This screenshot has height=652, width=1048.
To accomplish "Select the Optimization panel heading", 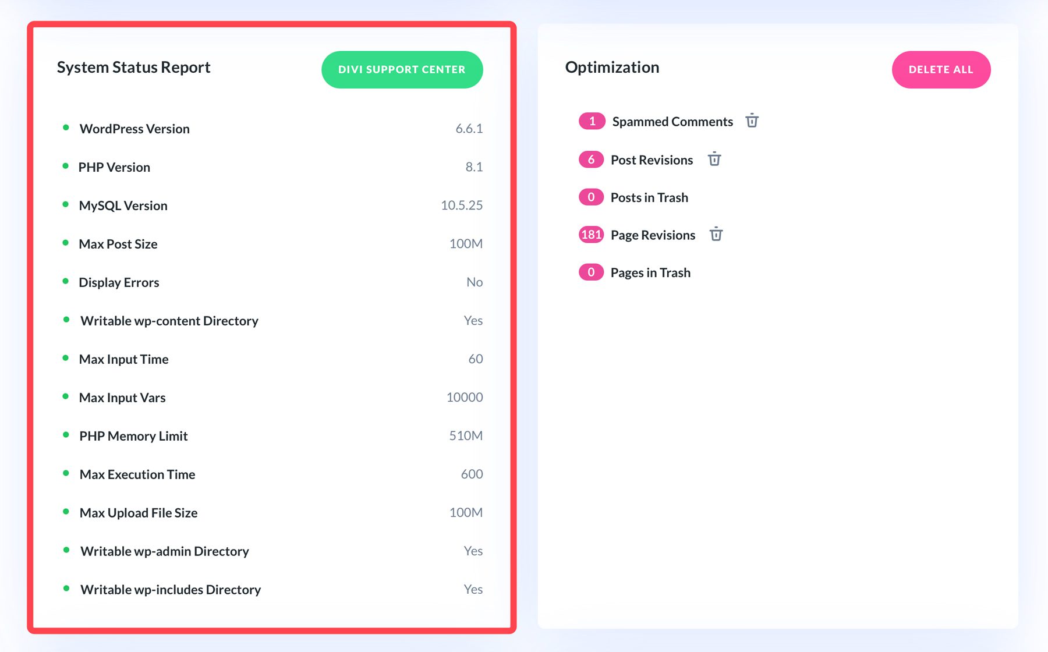I will 612,67.
